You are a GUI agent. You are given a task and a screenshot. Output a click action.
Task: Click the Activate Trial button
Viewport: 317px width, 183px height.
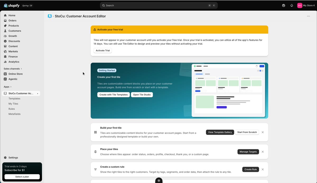[x=103, y=51]
